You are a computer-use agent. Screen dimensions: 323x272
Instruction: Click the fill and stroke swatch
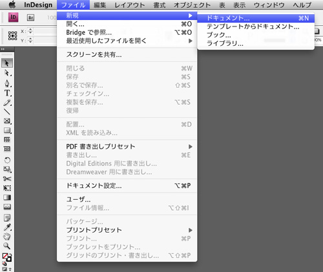pos(7,257)
